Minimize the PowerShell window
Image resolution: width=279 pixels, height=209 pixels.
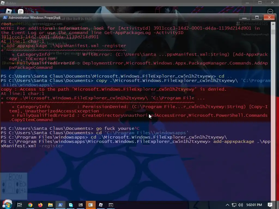[x=244, y=17]
